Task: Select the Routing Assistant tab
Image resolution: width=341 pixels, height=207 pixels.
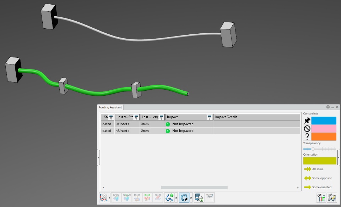Action: click(110, 107)
